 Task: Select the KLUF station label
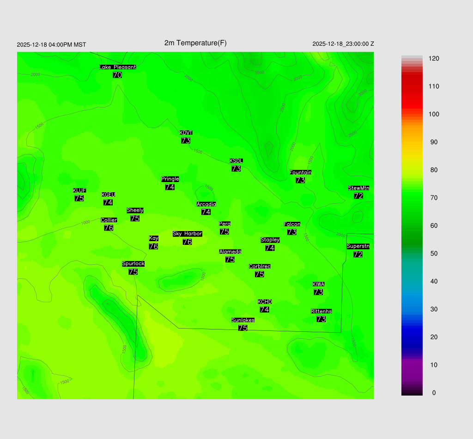click(x=79, y=190)
